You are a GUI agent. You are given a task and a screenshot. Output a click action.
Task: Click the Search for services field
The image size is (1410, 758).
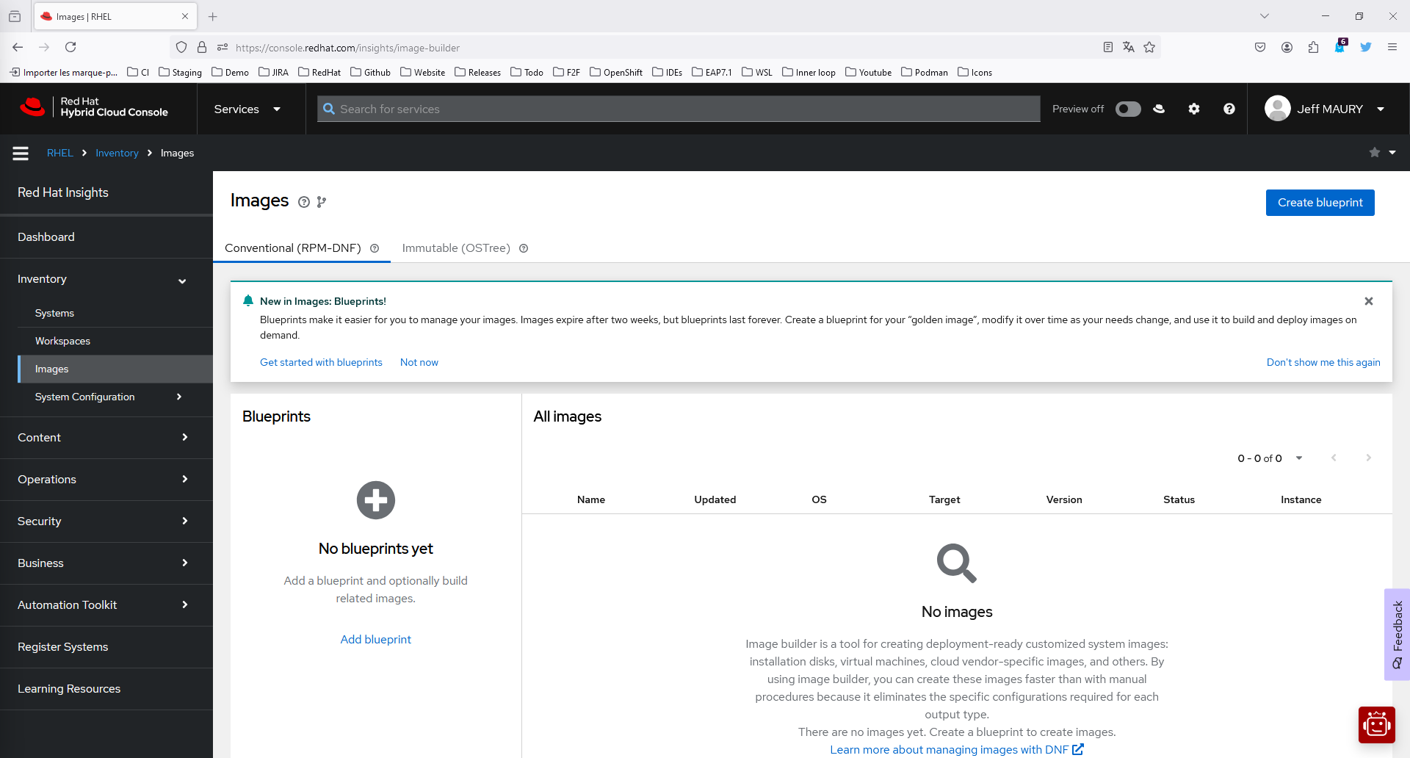tap(676, 108)
